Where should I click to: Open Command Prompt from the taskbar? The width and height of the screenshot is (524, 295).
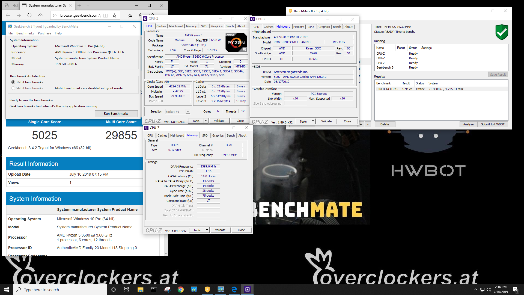coord(154,290)
